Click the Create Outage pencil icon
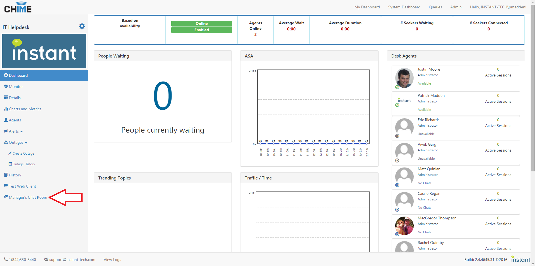Image resolution: width=535 pixels, height=266 pixels. point(10,154)
